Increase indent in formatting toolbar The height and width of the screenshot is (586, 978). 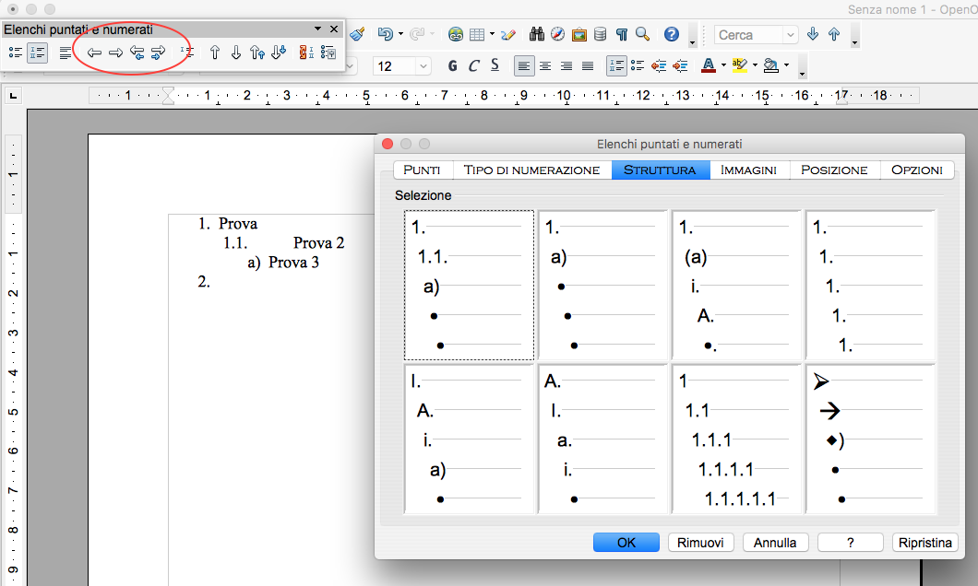(680, 65)
